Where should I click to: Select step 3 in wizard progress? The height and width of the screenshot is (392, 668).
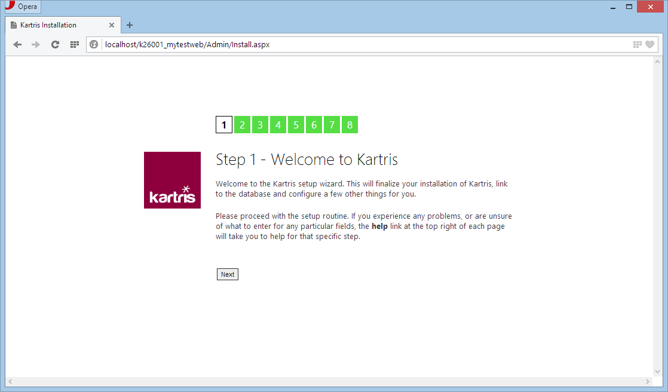pos(260,125)
